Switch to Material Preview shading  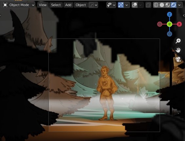click(168, 5)
